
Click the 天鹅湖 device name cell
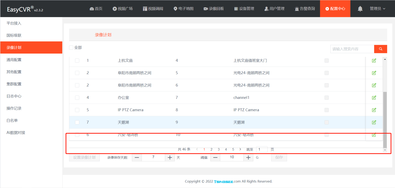coord(123,122)
